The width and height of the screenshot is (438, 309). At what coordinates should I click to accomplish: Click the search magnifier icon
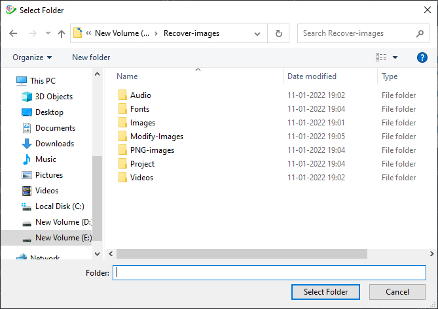[x=420, y=34]
